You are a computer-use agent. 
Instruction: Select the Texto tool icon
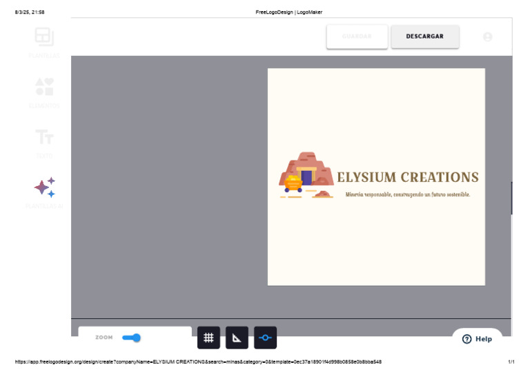pos(44,136)
